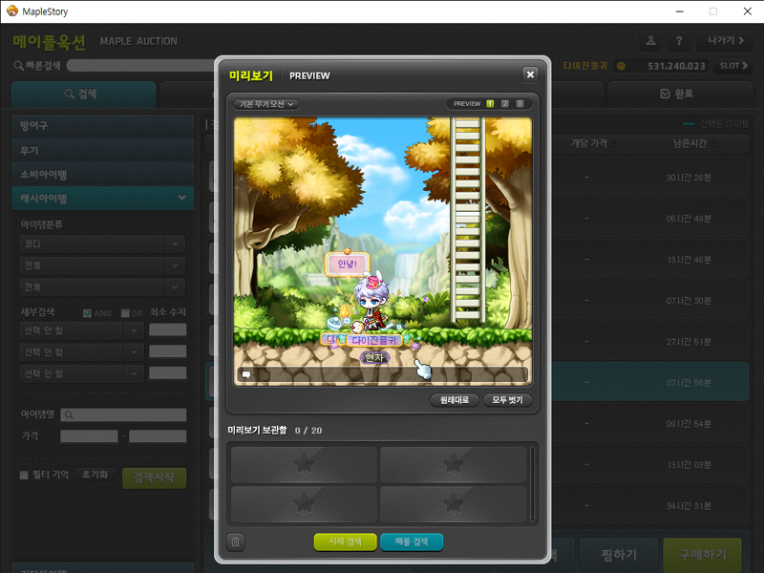The width and height of the screenshot is (764, 573).
Task: Select the row with 07시간 30분 remaining
Action: click(x=650, y=300)
